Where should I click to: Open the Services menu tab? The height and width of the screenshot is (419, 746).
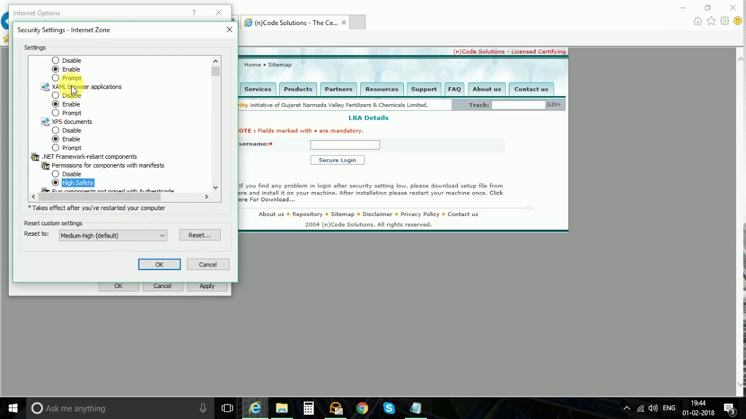pyautogui.click(x=258, y=89)
